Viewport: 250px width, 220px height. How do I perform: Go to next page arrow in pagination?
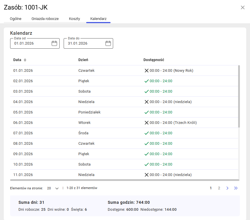227,188
